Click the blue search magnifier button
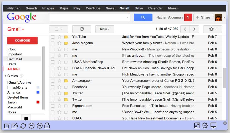The image size is (230, 133). coord(143,17)
